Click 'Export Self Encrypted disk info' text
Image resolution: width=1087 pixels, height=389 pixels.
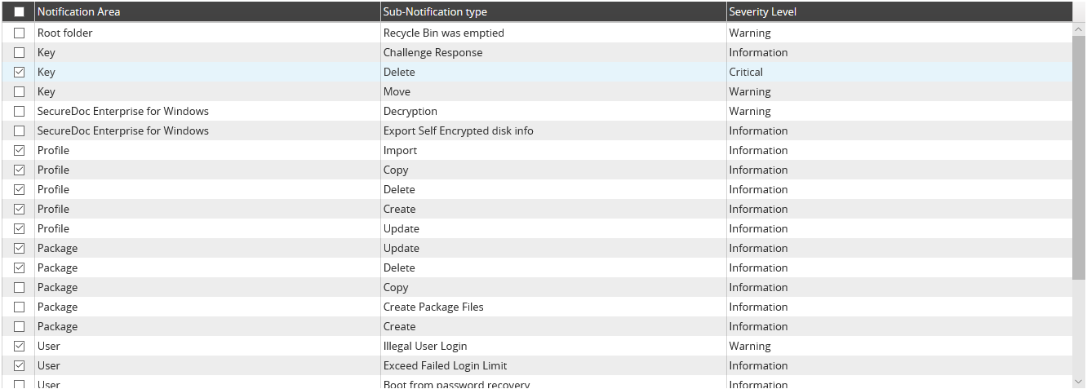pos(459,131)
